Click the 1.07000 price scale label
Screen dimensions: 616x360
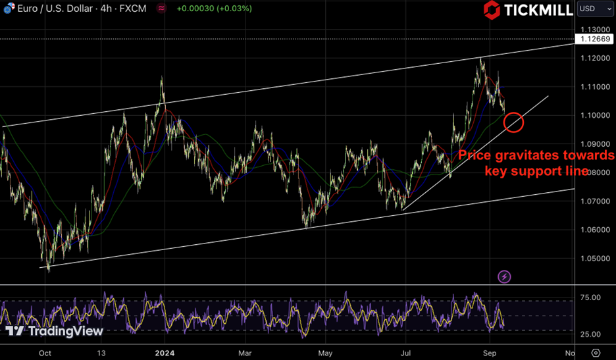[595, 201]
